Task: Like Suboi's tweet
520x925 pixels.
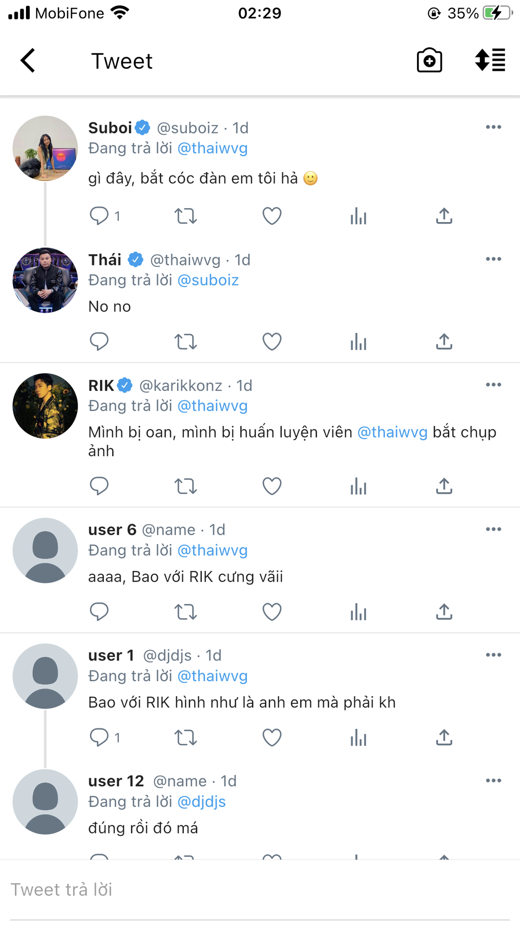Action: pos(272,216)
